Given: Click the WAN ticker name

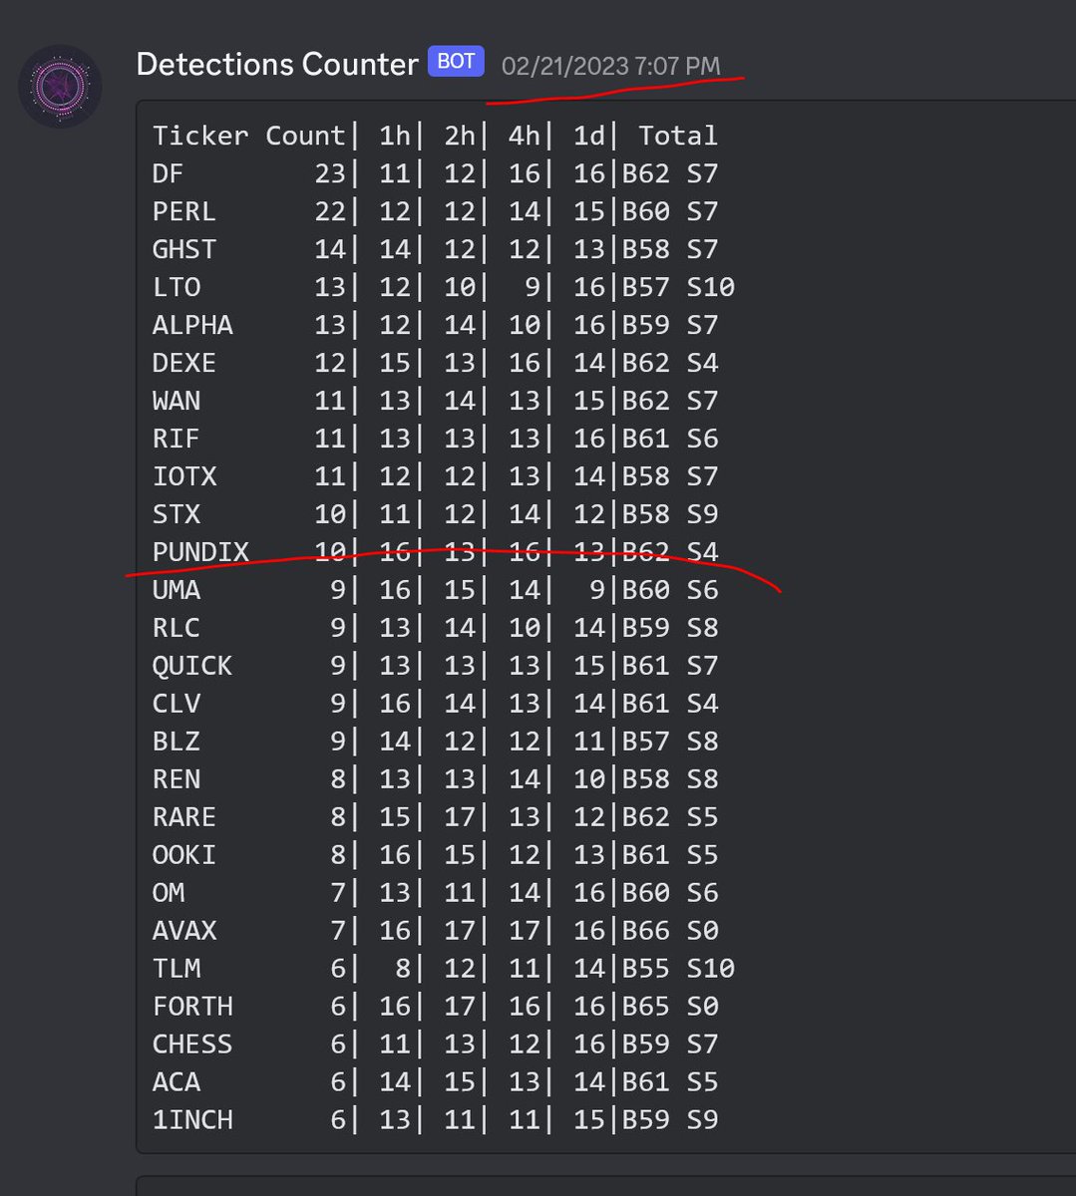Looking at the screenshot, I should [177, 401].
